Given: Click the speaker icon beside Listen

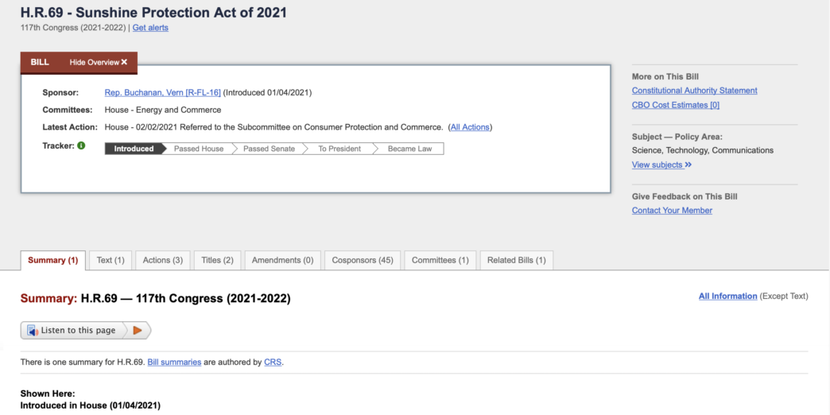Looking at the screenshot, I should click(33, 331).
